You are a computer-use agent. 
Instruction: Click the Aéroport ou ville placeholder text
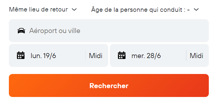54,31
